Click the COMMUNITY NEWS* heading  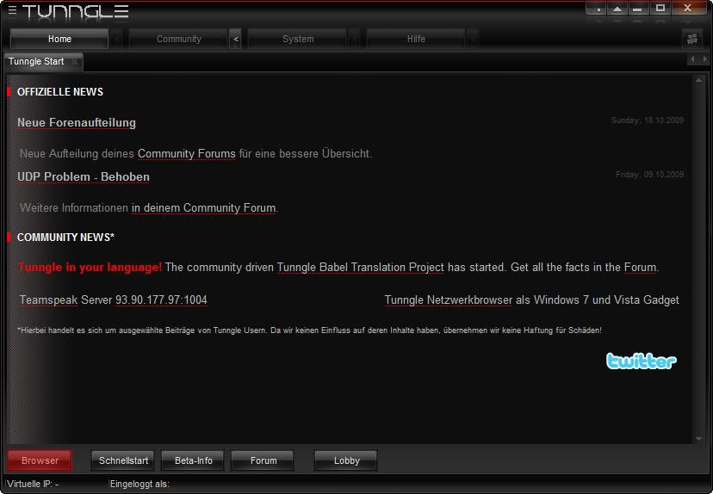tap(65, 238)
